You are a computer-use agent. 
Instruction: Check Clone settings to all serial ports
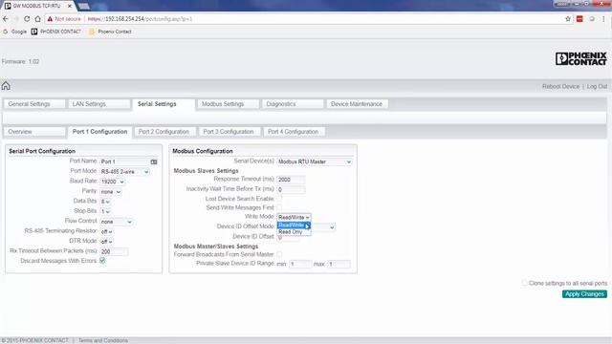524,283
